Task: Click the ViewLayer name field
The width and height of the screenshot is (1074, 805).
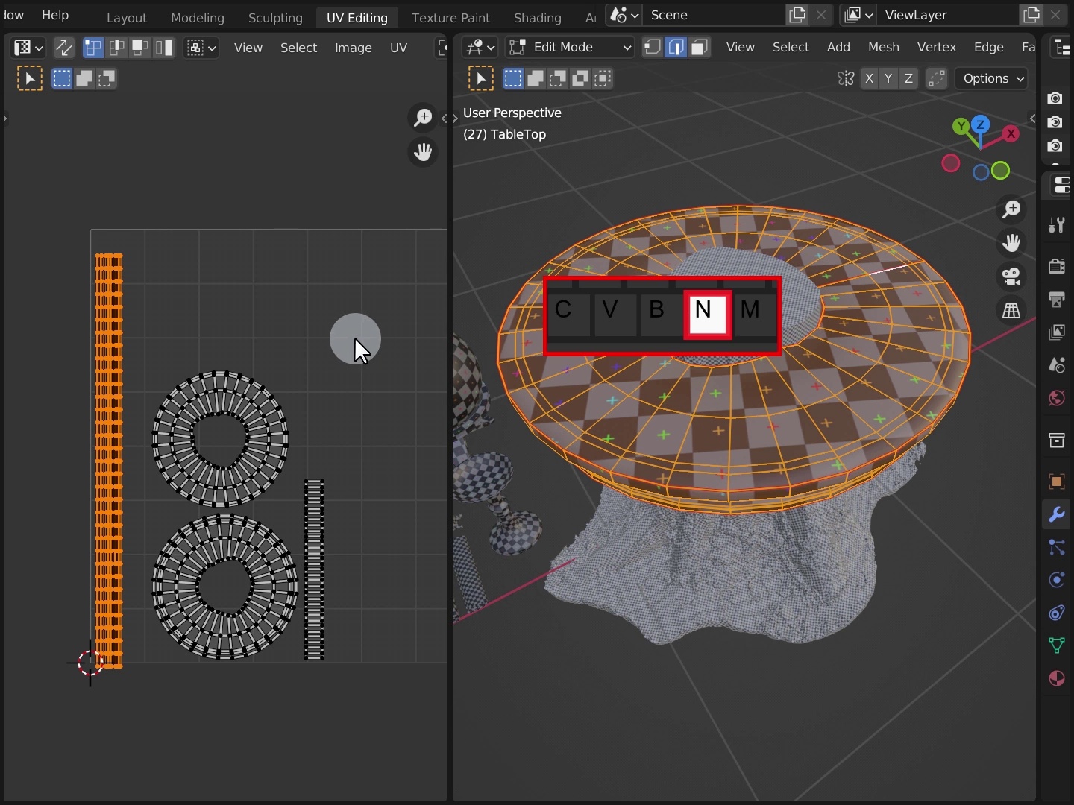Action: coord(948,15)
